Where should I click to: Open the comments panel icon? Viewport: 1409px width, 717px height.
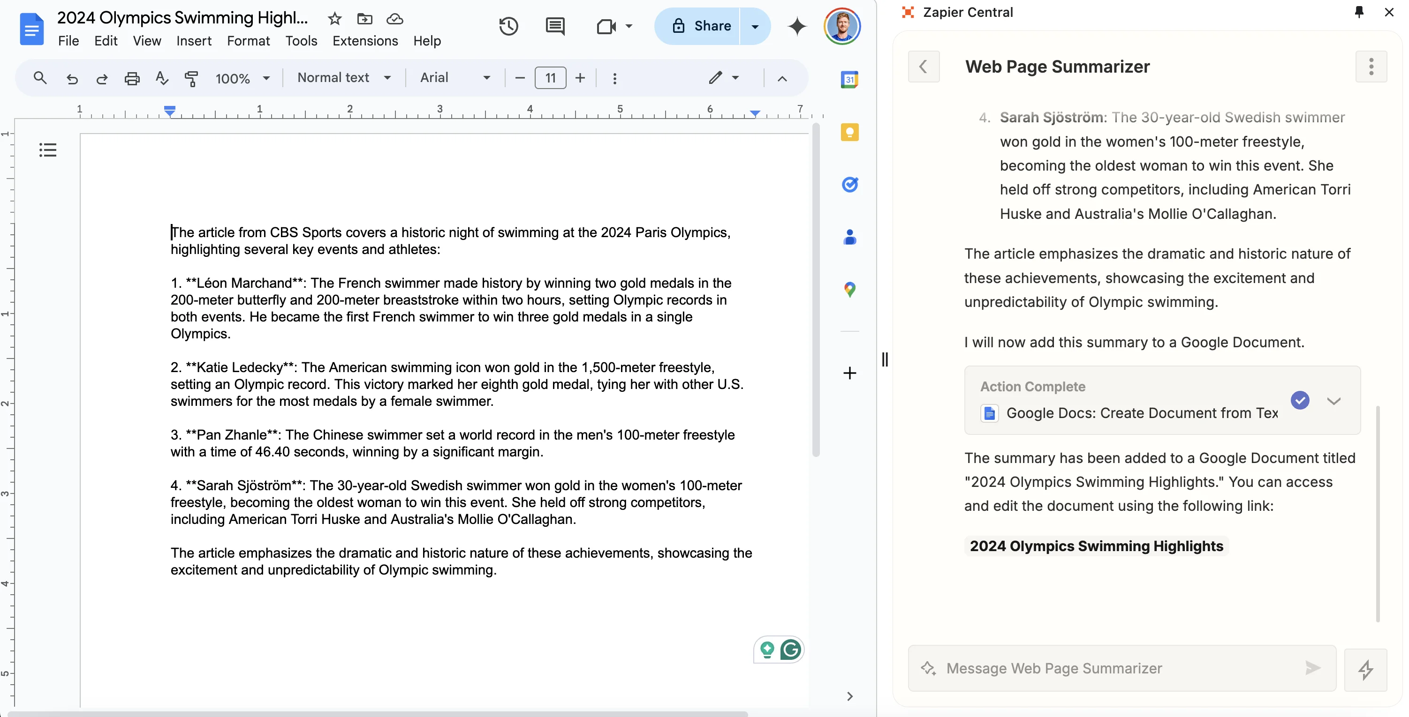coord(554,26)
